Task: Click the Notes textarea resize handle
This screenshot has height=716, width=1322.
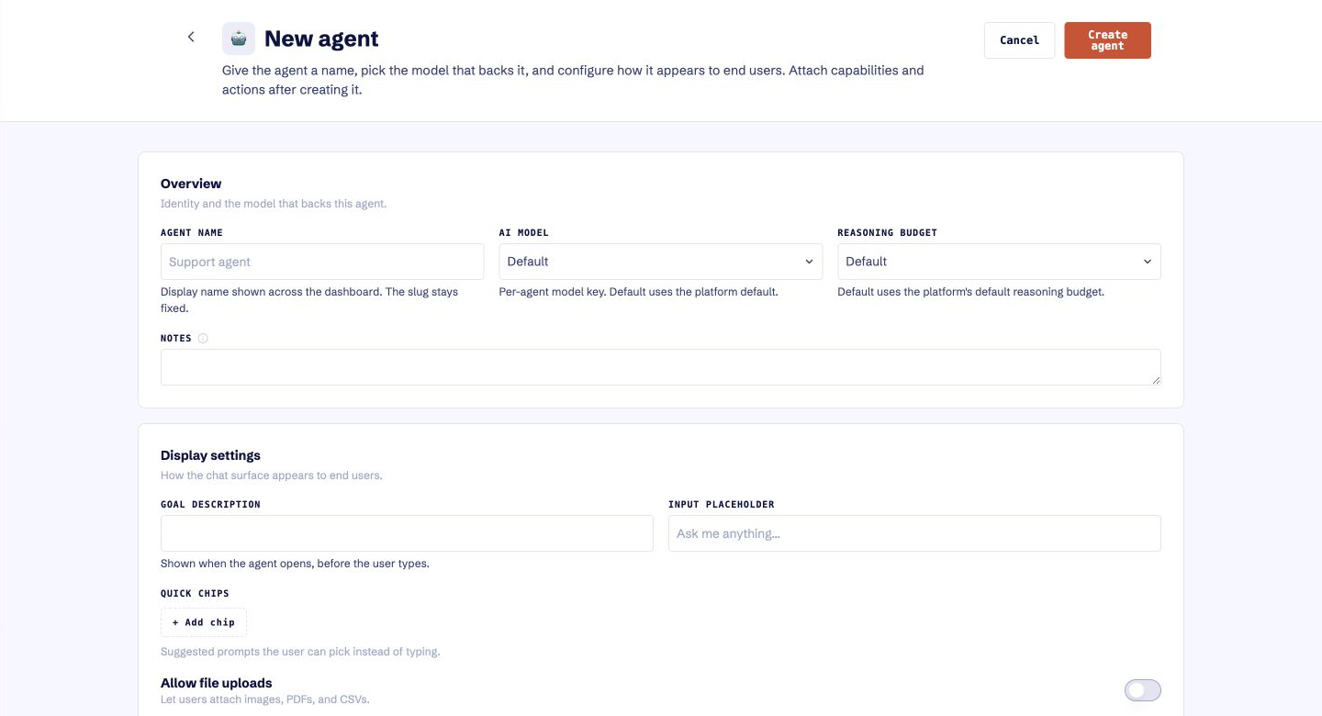Action: pyautogui.click(x=1155, y=379)
